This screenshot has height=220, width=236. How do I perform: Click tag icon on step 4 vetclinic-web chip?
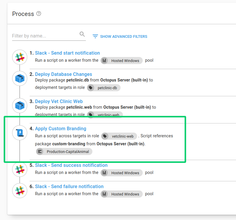point(105,136)
